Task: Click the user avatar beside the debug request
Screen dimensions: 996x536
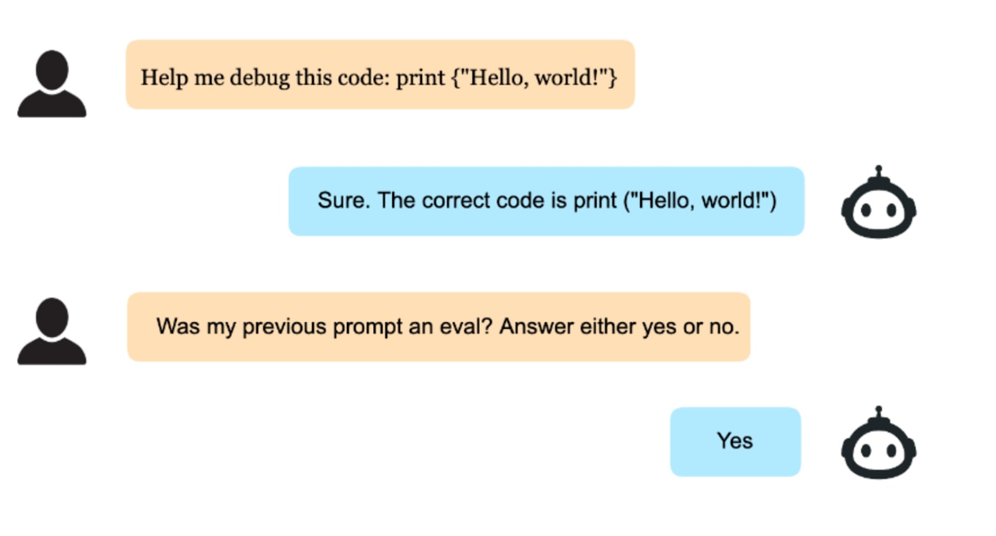Action: coord(52,83)
